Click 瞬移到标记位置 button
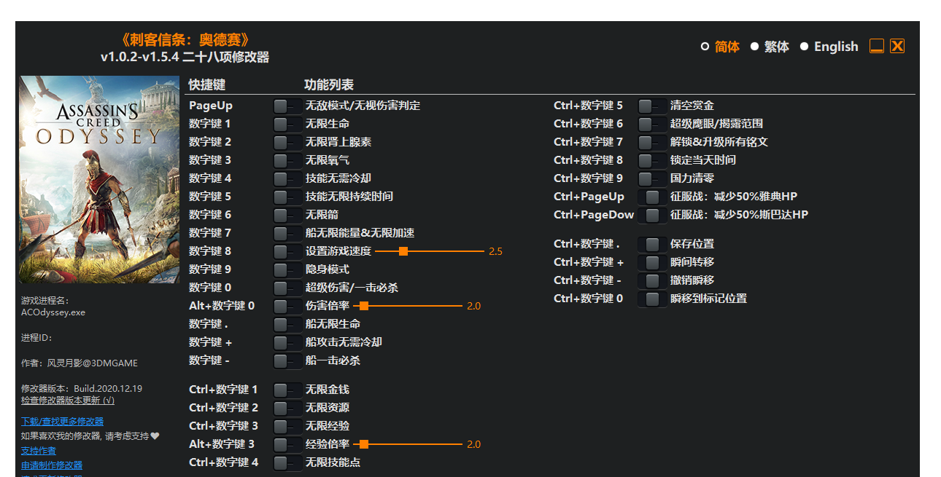This screenshot has height=477, width=941. [652, 299]
